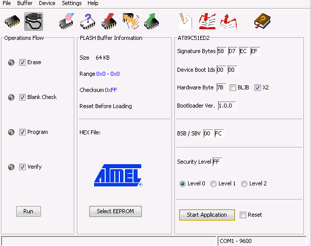Click the Signature Bytes field showing D7
This screenshot has width=311, height=246.
[x=233, y=52]
